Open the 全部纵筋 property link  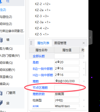pyautogui.click(x=39, y=56)
